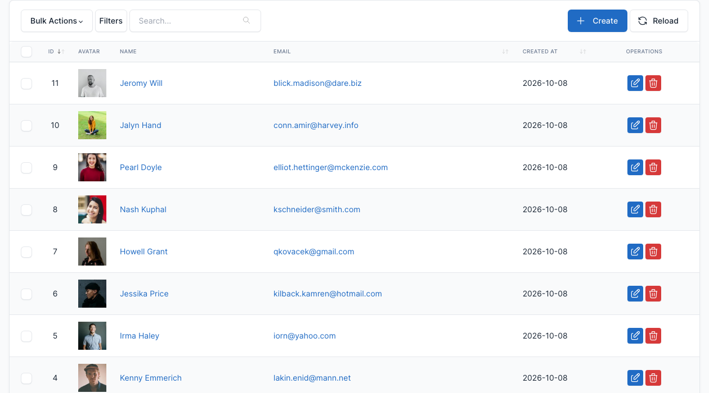Screen dimensions: 709x393
Task: Click Irma Haley's avatar thumbnail
Action: [92, 336]
